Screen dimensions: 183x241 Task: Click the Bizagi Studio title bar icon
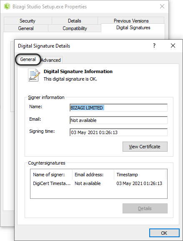(7, 6)
